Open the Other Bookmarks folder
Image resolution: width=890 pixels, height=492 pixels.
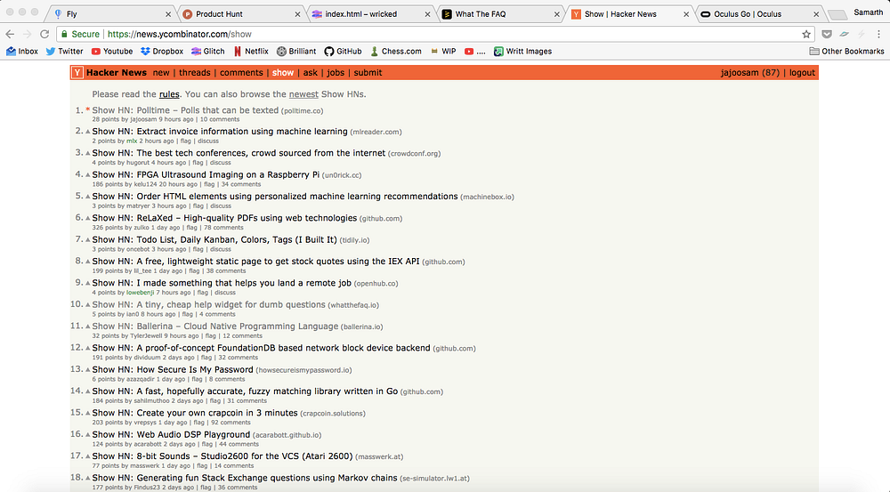point(846,51)
